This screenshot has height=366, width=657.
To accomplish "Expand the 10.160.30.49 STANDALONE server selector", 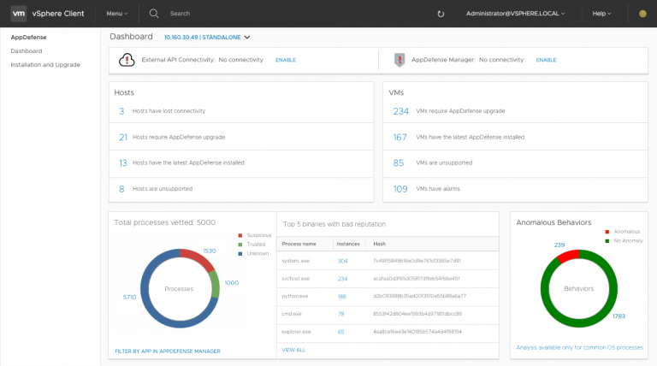I will pos(207,38).
